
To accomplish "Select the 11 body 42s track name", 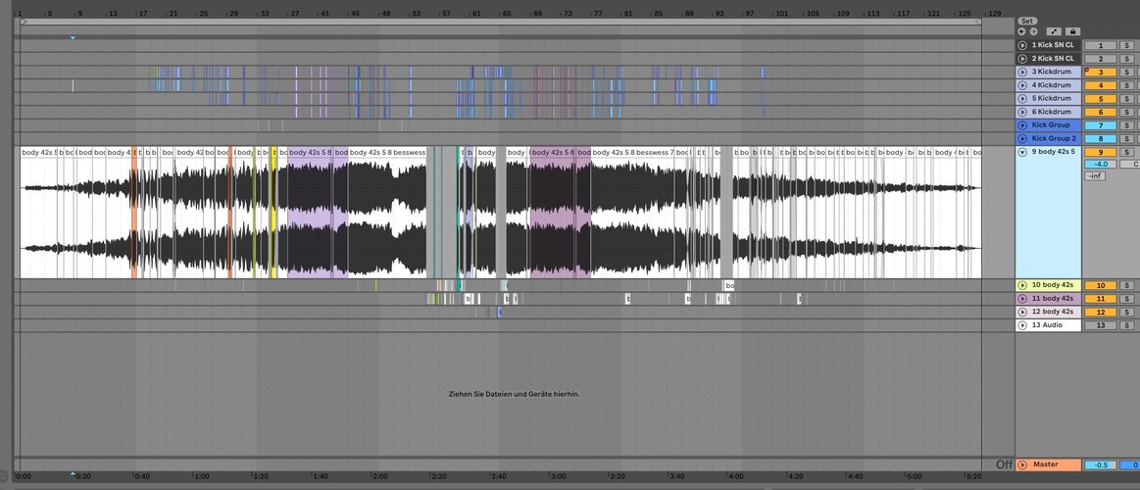I will (x=1053, y=299).
